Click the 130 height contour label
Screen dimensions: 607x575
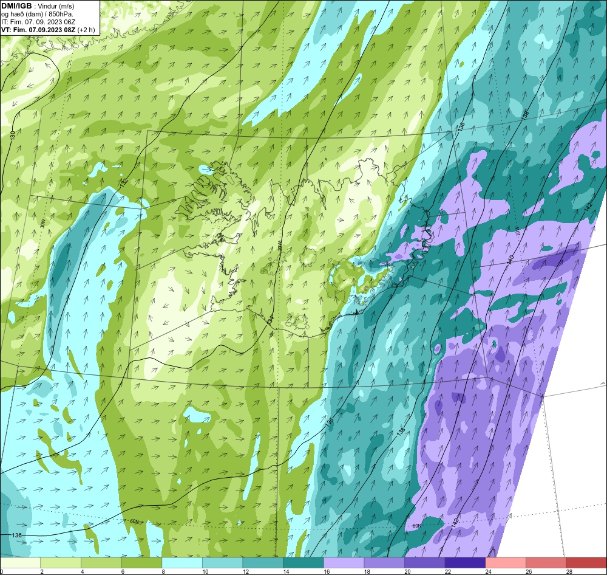click(x=13, y=136)
